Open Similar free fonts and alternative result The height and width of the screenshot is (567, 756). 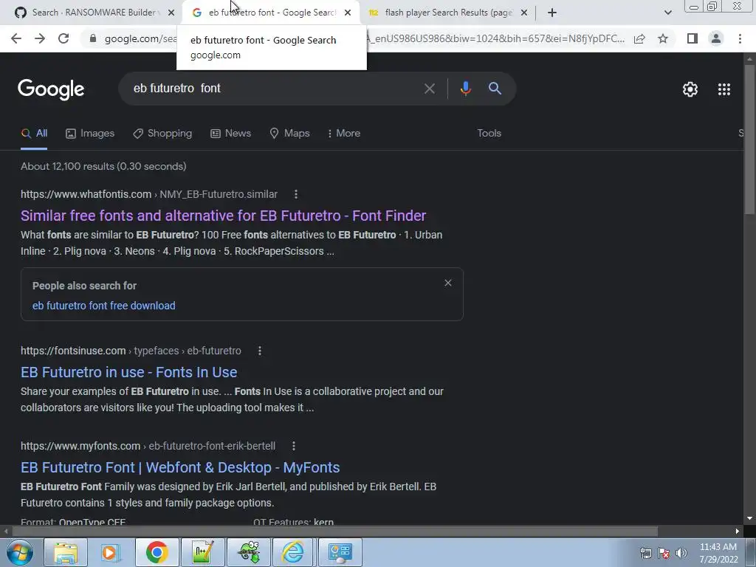tap(223, 216)
